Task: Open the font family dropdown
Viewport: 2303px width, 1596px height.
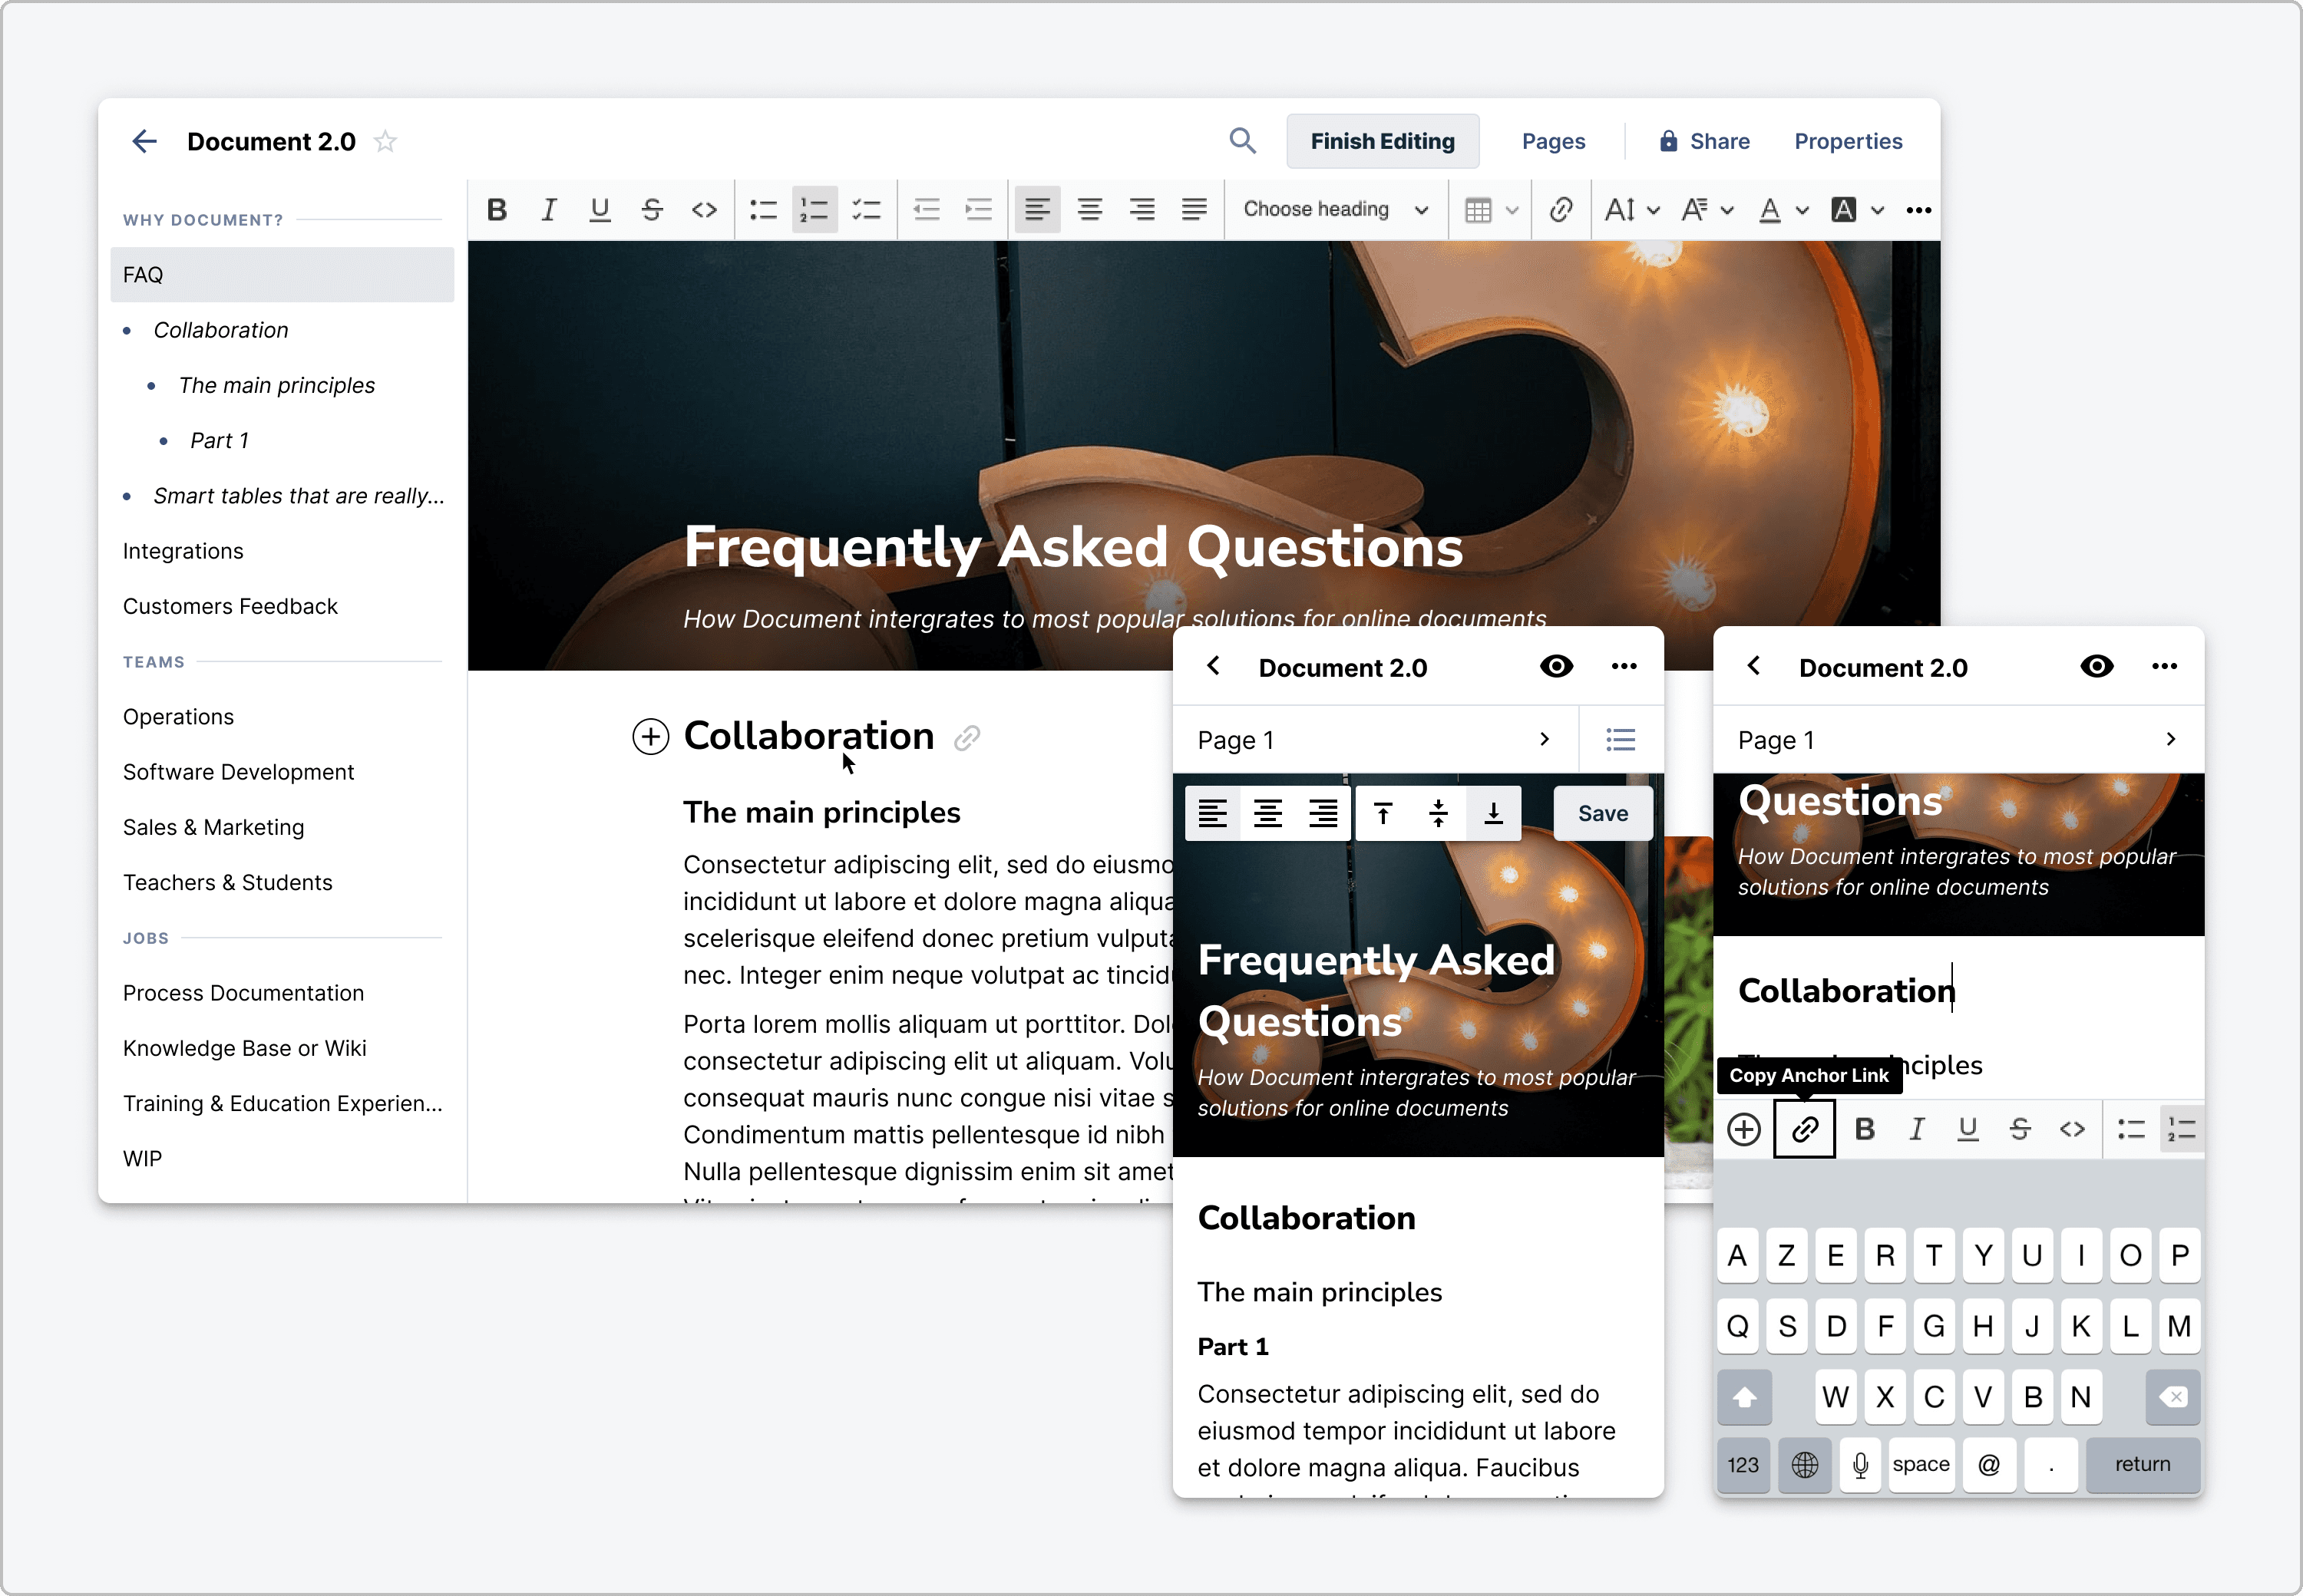Action: click(1707, 210)
